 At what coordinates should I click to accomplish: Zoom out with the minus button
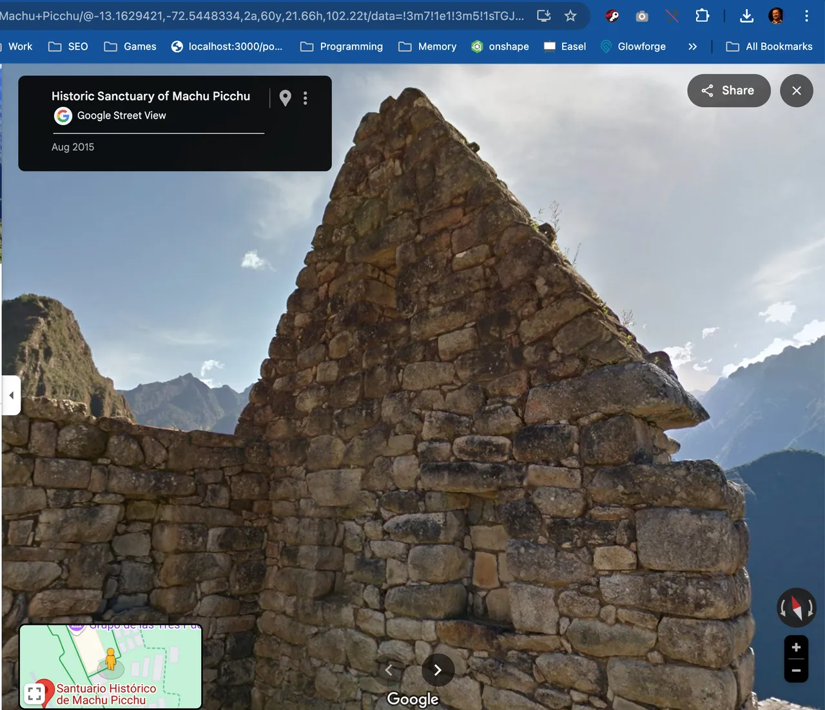[796, 671]
